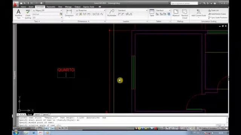Image resolution: width=241 pixels, height=135 pixels.
Task: Select the Layout1 tab
Action: pyautogui.click(x=37, y=114)
